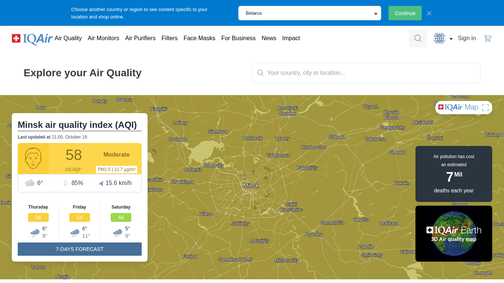Click Saturday's rain forecast icon
This screenshot has height=283, width=504.
point(118,233)
